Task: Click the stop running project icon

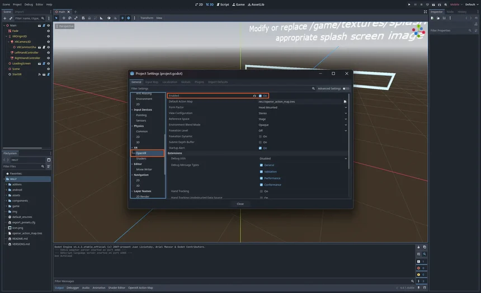Action: click(421, 4)
